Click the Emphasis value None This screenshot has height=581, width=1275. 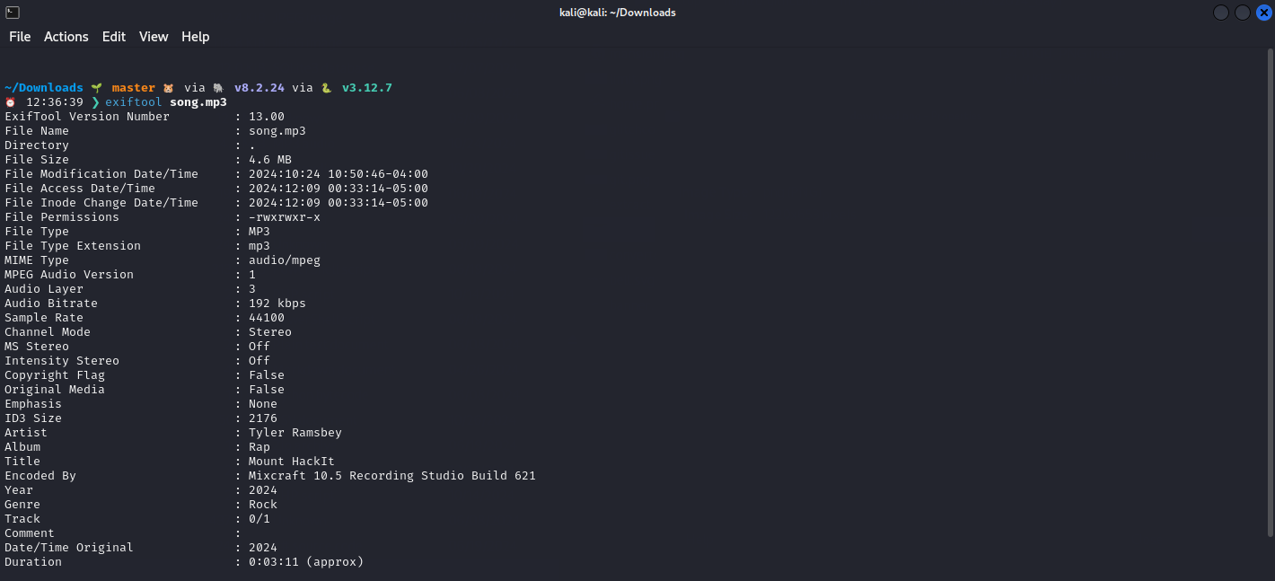pos(263,404)
